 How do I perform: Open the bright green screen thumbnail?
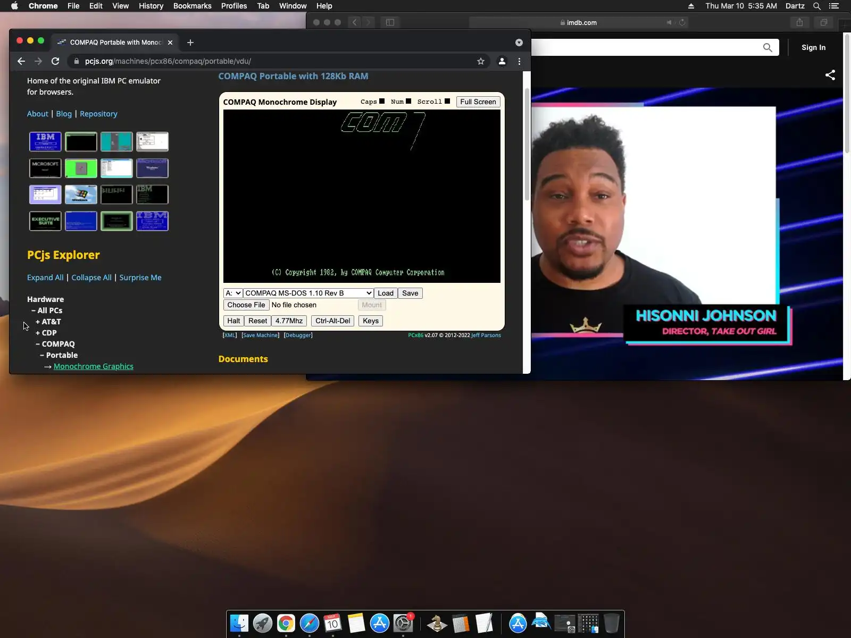coord(81,168)
